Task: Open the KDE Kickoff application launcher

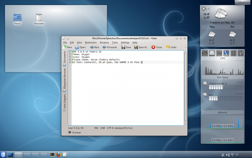Action: 3,155
